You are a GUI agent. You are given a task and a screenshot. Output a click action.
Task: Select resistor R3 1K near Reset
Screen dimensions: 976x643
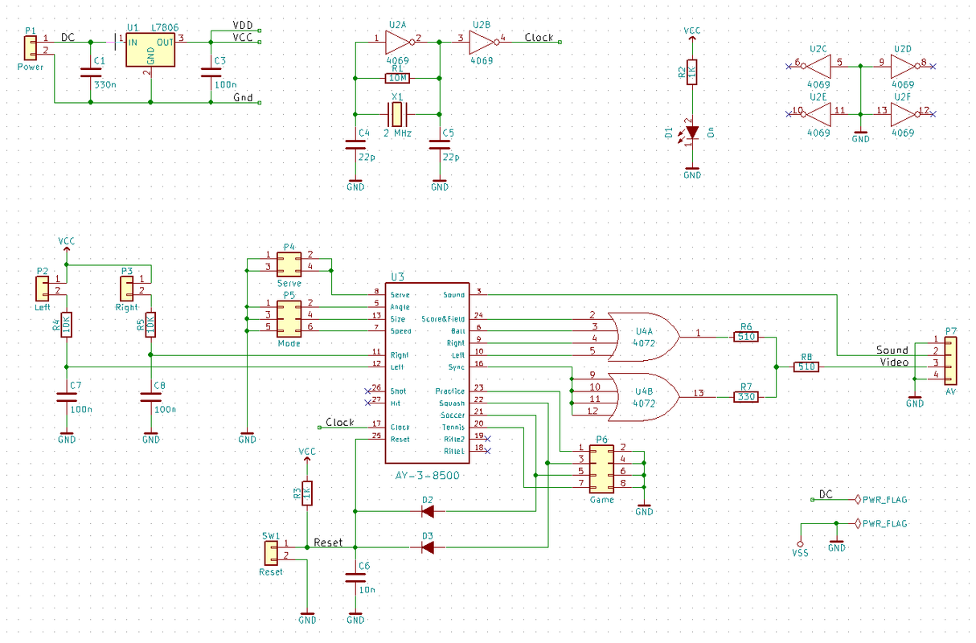pos(307,494)
